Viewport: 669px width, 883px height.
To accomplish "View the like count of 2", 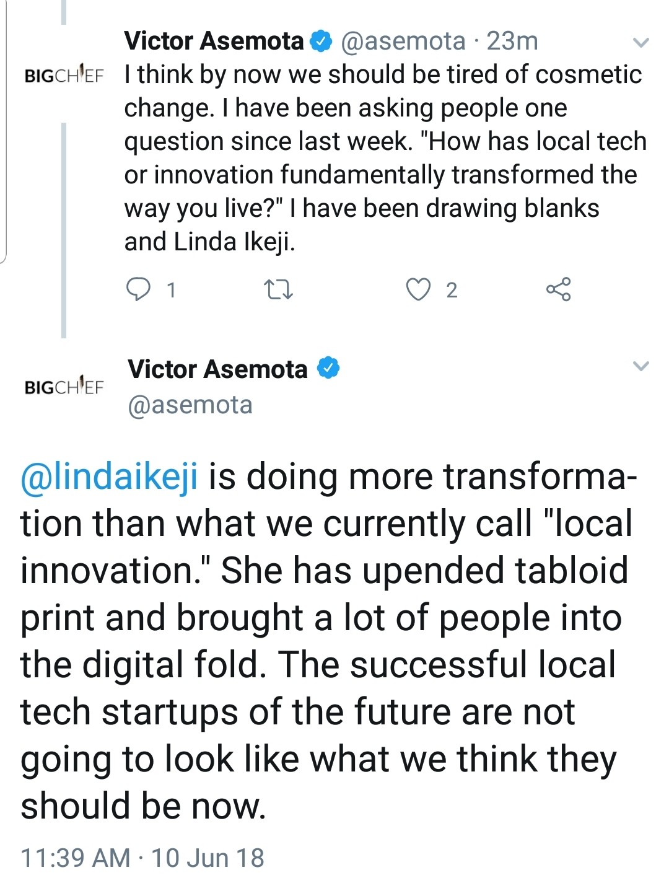I will click(452, 290).
